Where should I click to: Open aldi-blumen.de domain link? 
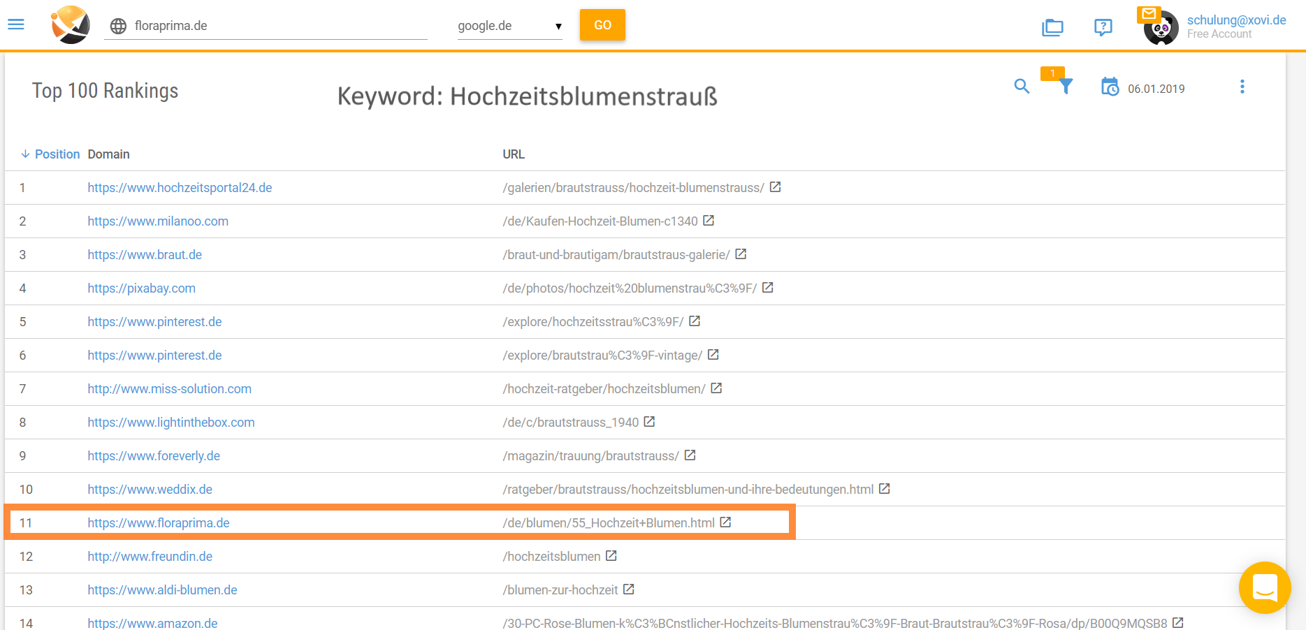tap(162, 590)
